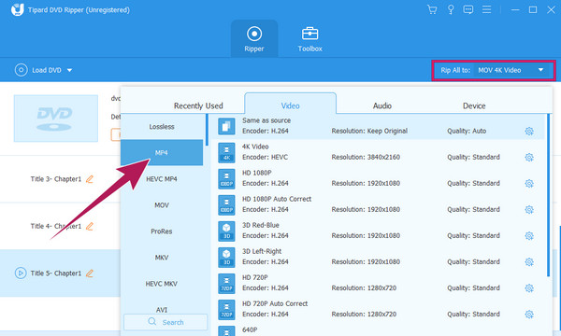This screenshot has height=336, width=561.
Task: Open the Toolbox tab
Action: [x=309, y=38]
